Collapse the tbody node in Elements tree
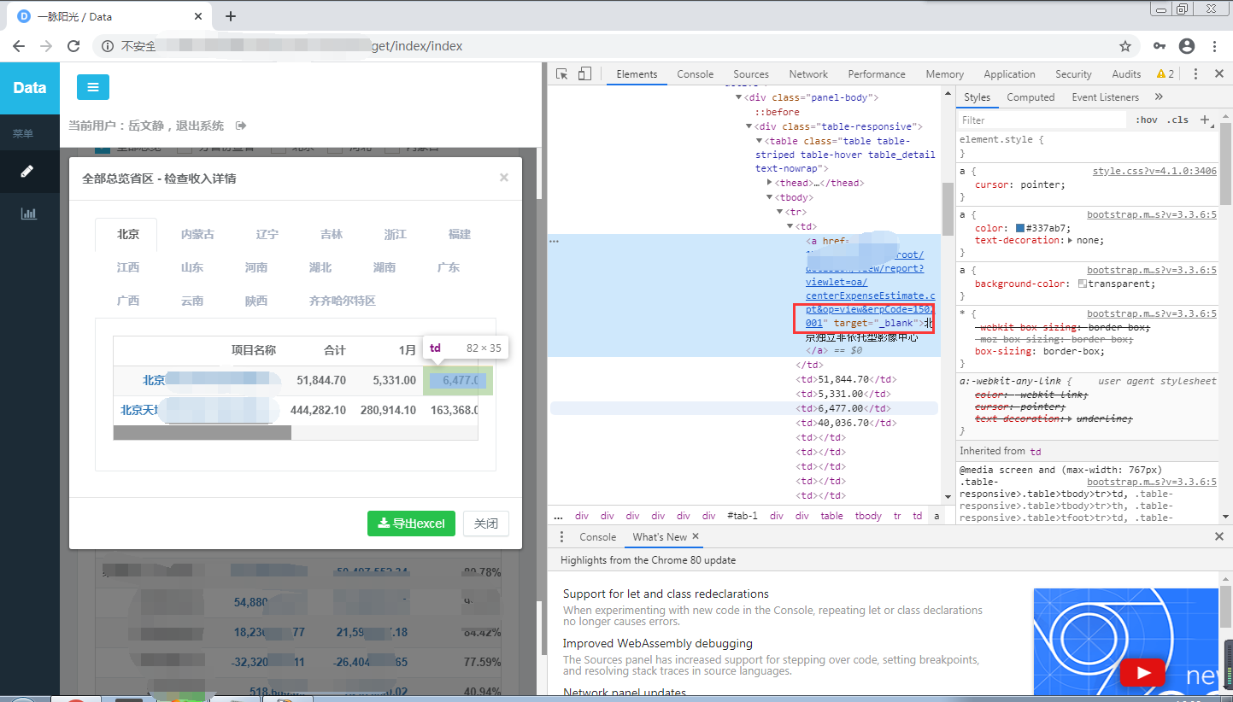Viewport: 1233px width, 702px height. (770, 197)
